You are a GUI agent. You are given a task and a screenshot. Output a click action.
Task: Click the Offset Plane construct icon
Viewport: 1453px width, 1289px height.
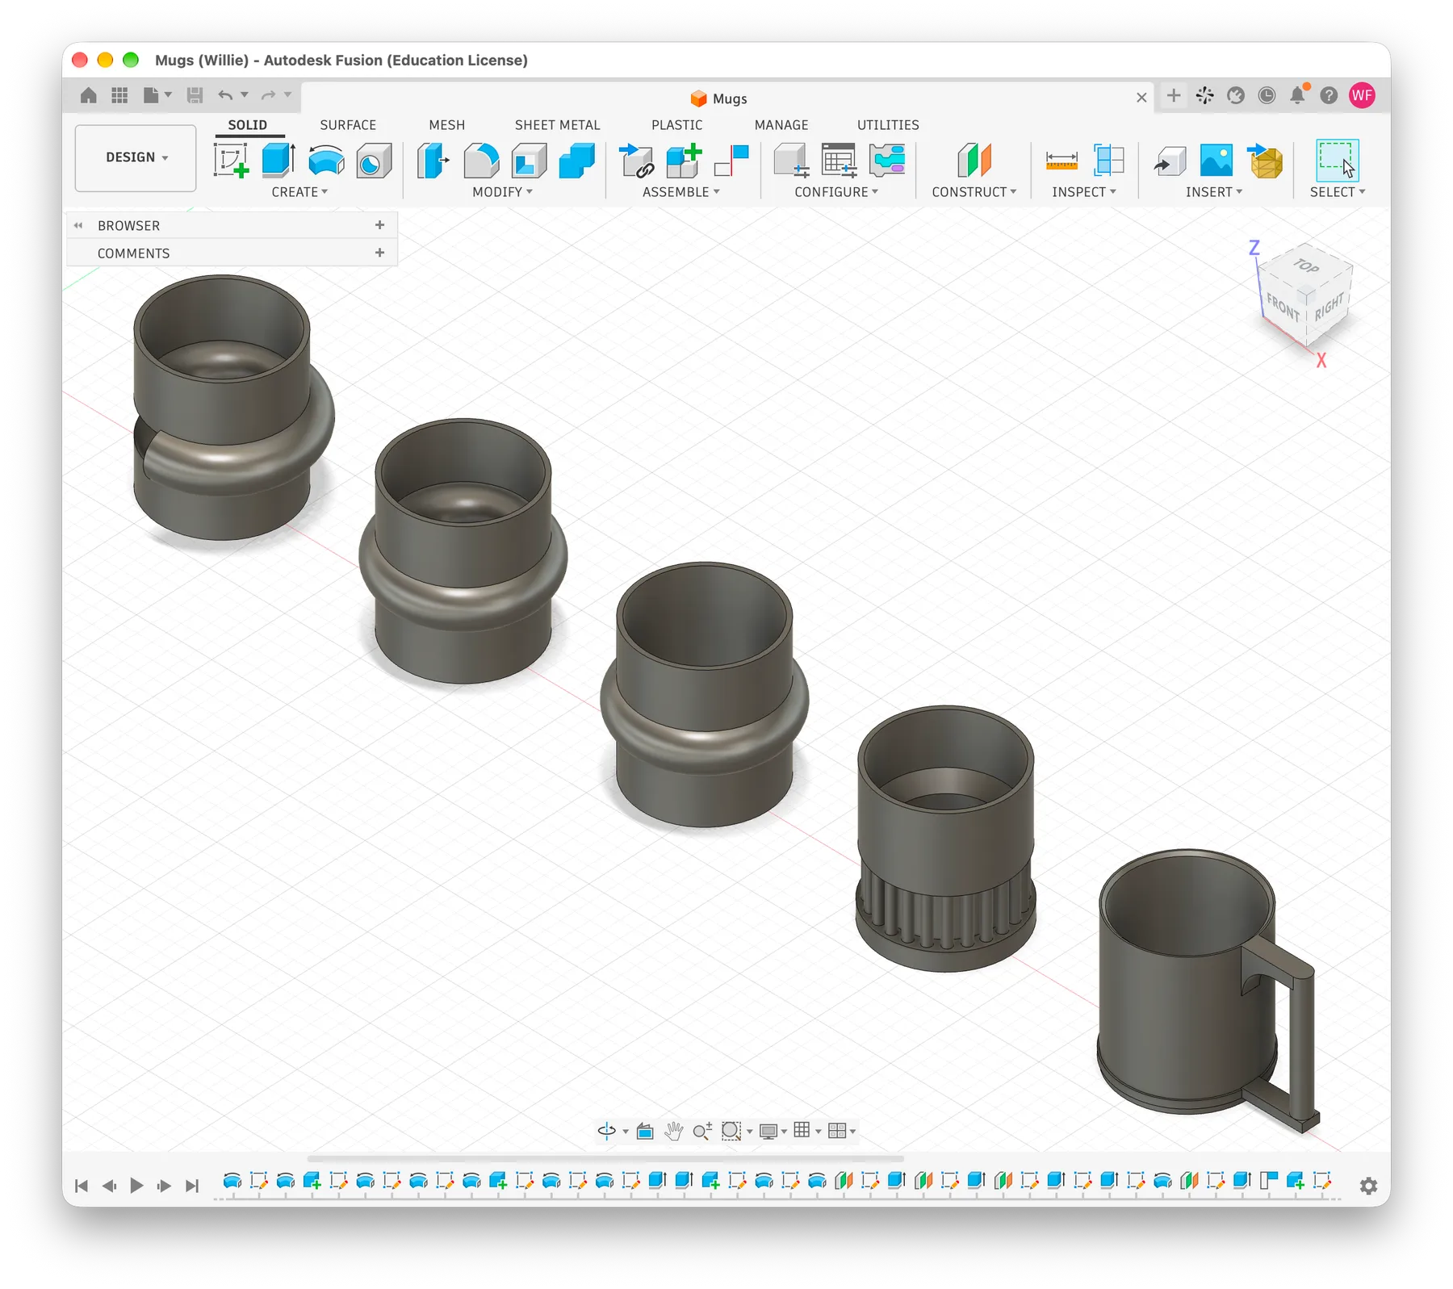click(974, 160)
